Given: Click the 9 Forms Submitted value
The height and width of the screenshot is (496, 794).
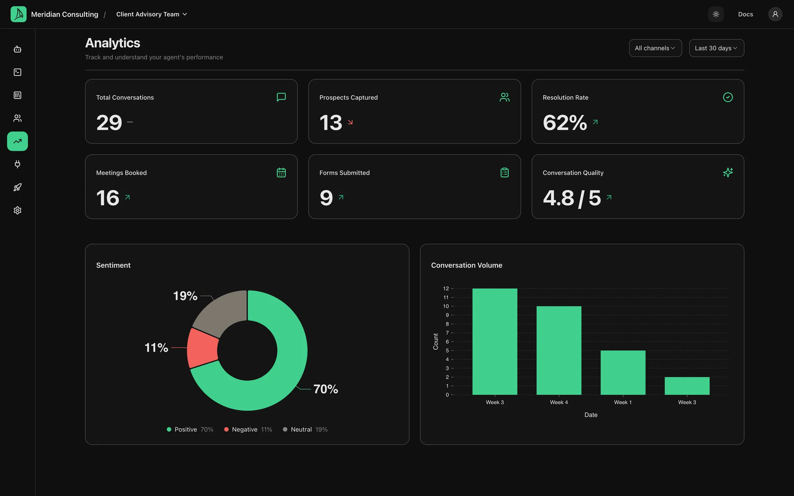Looking at the screenshot, I should click(x=326, y=198).
